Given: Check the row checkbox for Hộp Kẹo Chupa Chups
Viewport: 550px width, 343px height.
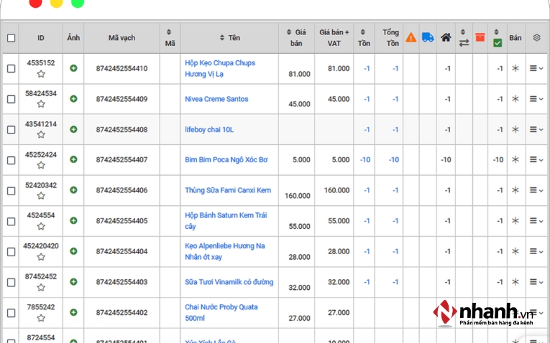Looking at the screenshot, I should (x=11, y=69).
